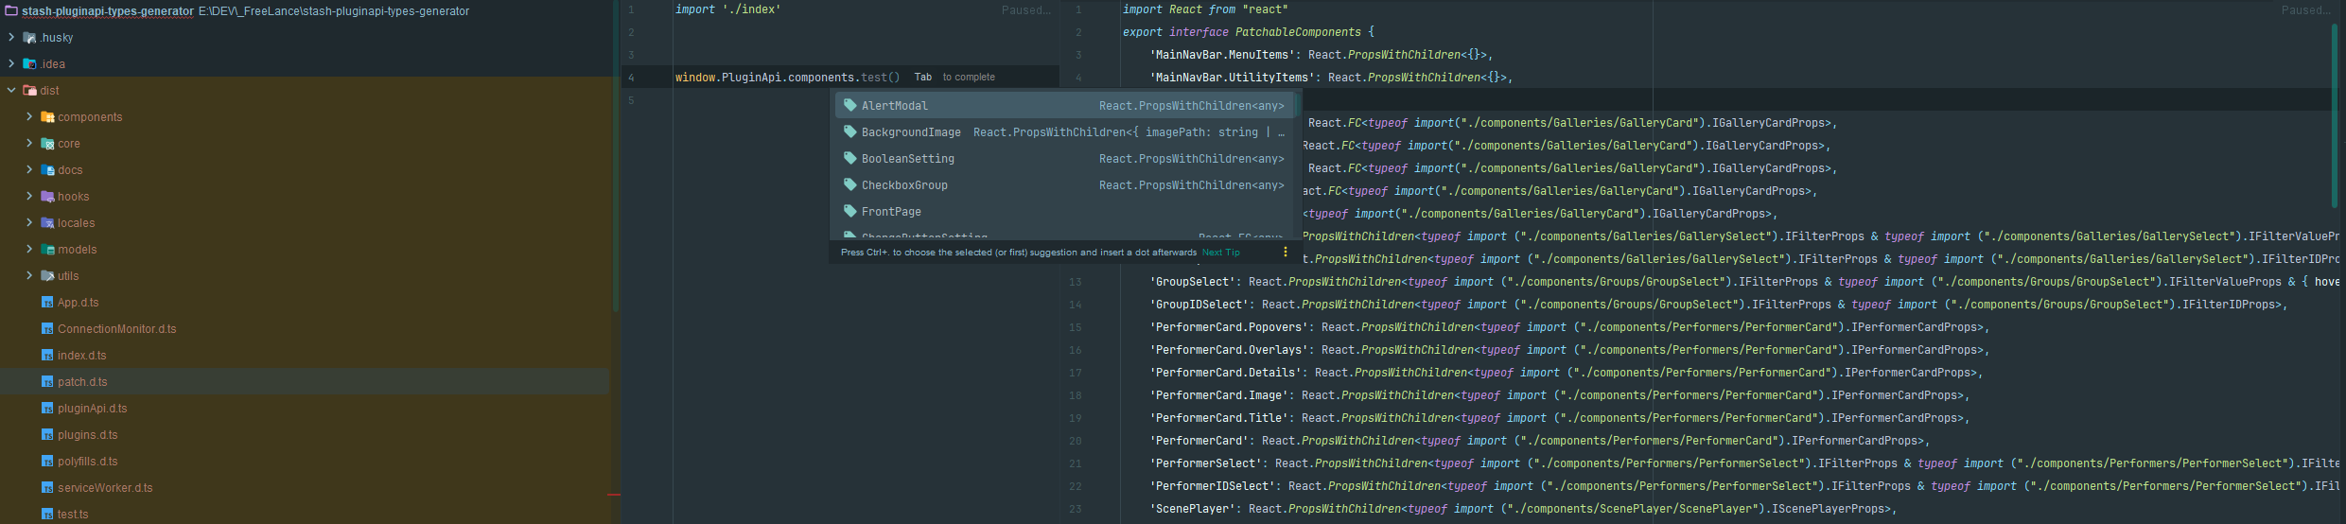Click the right editor vertical scrollbar

point(2334,114)
